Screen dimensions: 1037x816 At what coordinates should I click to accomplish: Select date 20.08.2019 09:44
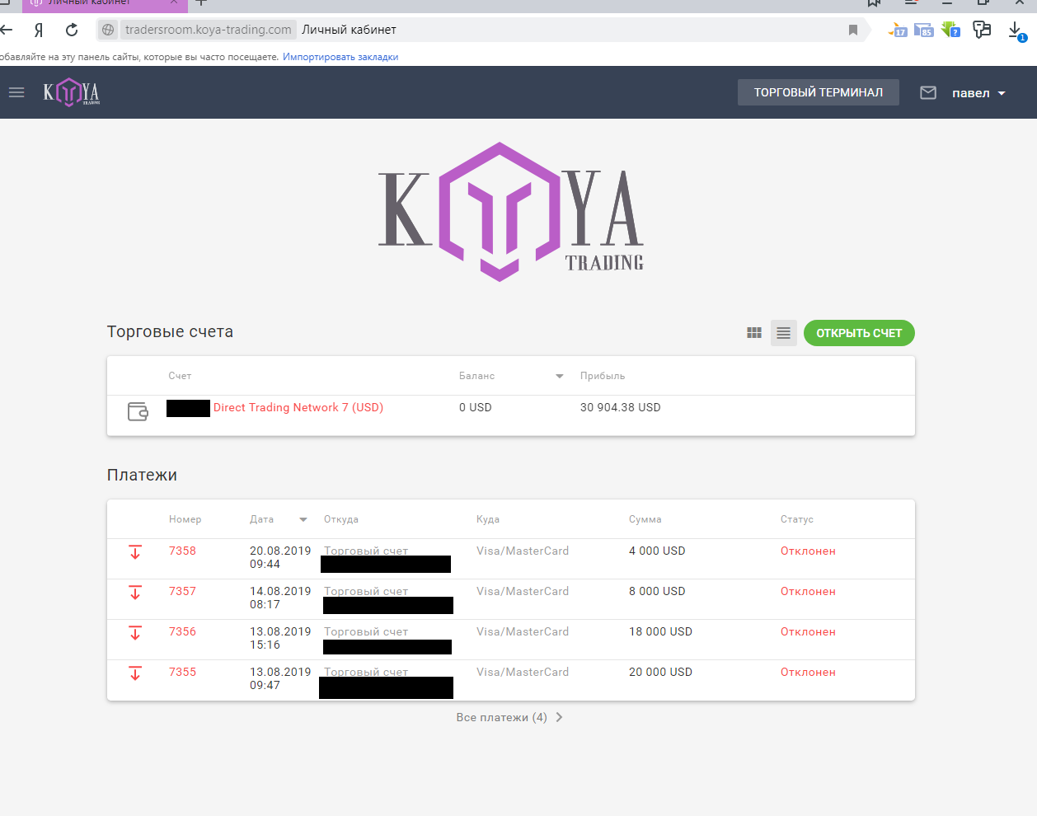point(280,557)
